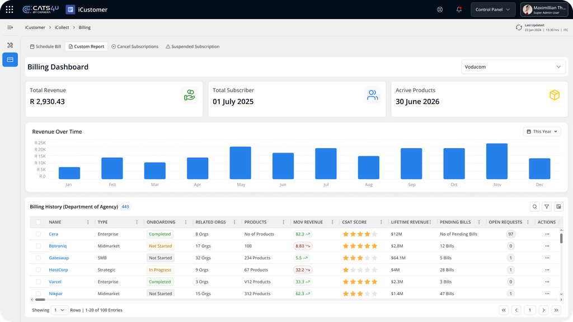Search the billing history table

coord(534,207)
